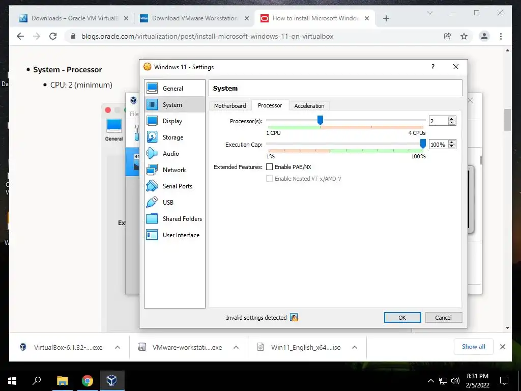
Task: Switch to Downloads Oracle VM VirtualBox tab
Action: click(74, 18)
